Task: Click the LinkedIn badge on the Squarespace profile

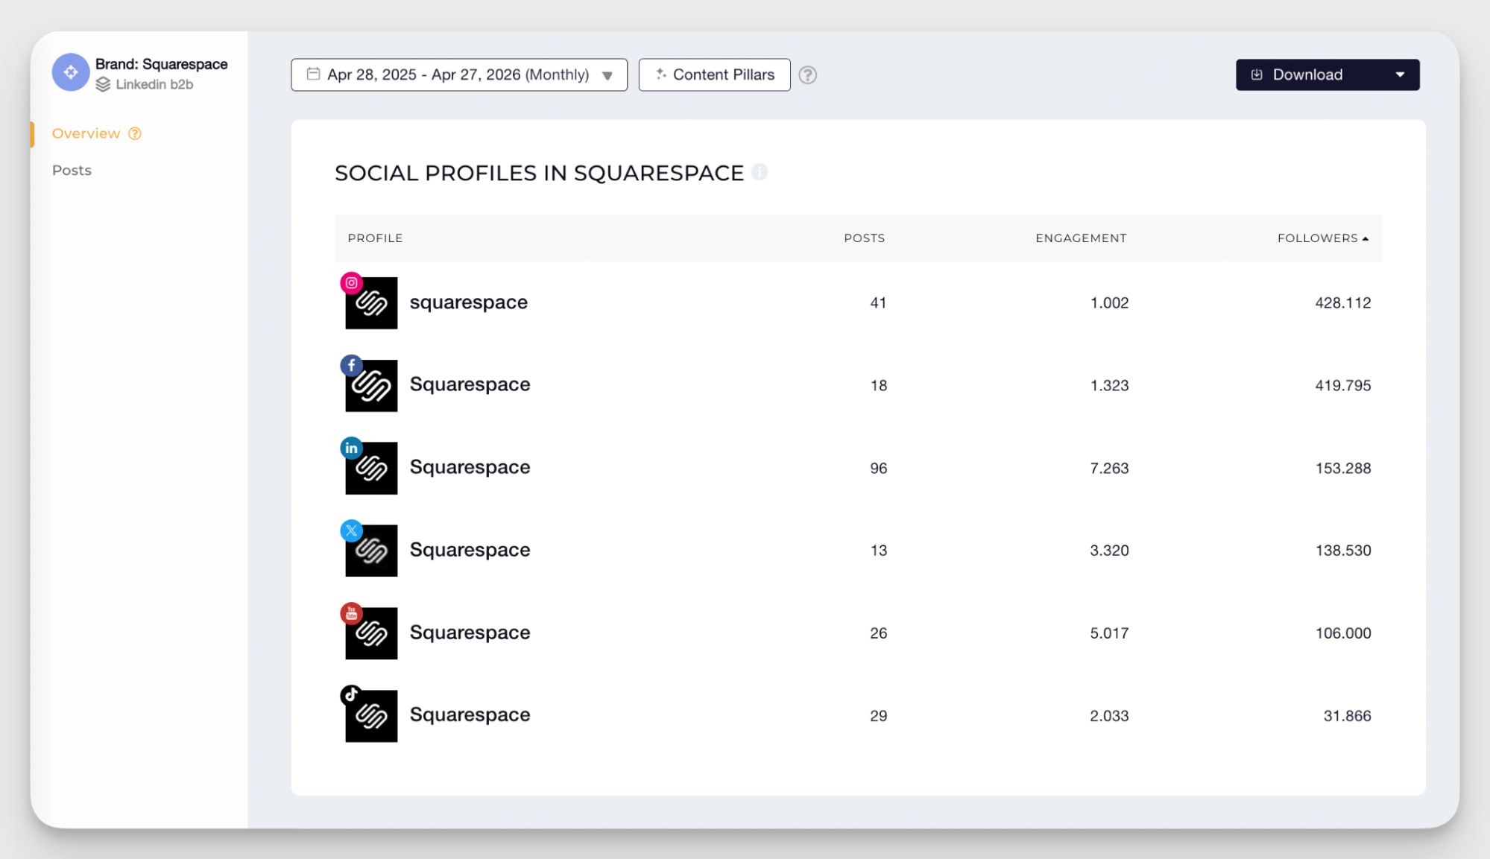Action: point(352,448)
